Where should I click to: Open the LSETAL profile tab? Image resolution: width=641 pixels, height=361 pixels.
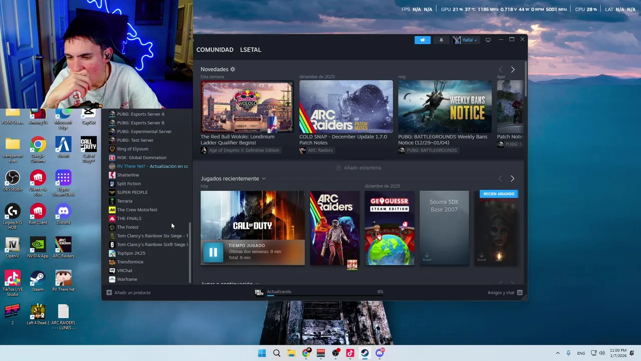click(250, 50)
